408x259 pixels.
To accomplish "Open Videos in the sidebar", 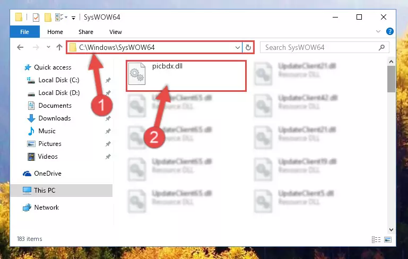I will click(48, 157).
